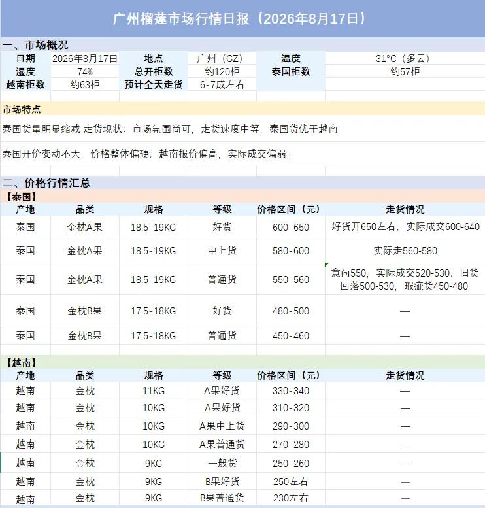Click the '6-7成左右' expected sales cell
The height and width of the screenshot is (508, 485).
[222, 85]
